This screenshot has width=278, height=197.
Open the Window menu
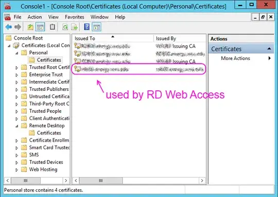coord(99,17)
